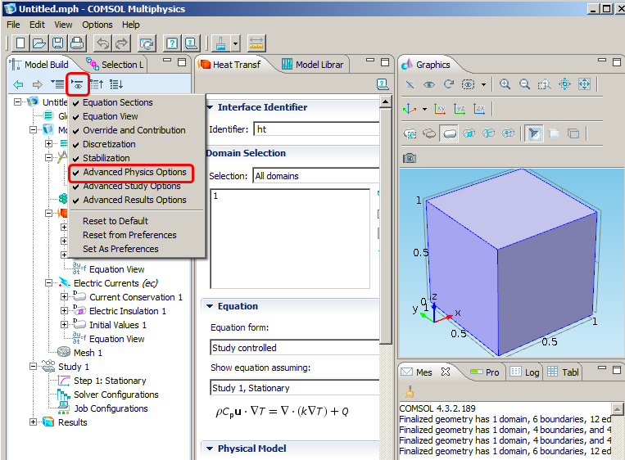Switch to the YZ plane view
Screen dimensions: 625x460
460,109
